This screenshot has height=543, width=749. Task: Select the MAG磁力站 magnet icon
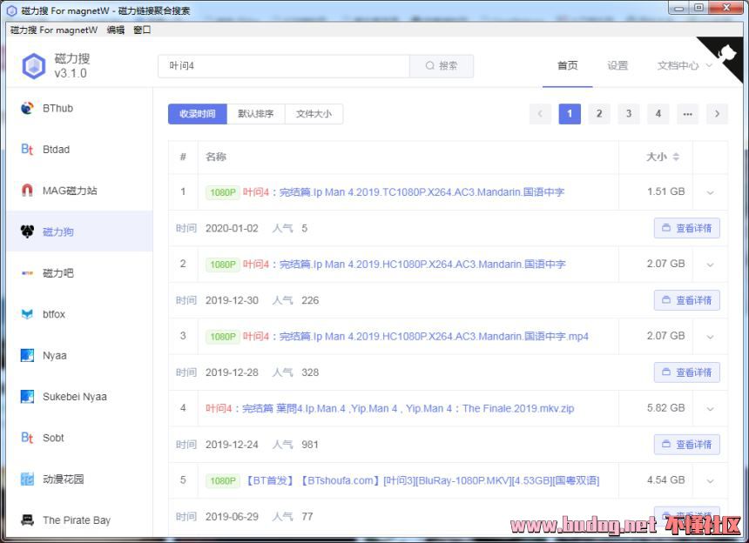coord(27,191)
